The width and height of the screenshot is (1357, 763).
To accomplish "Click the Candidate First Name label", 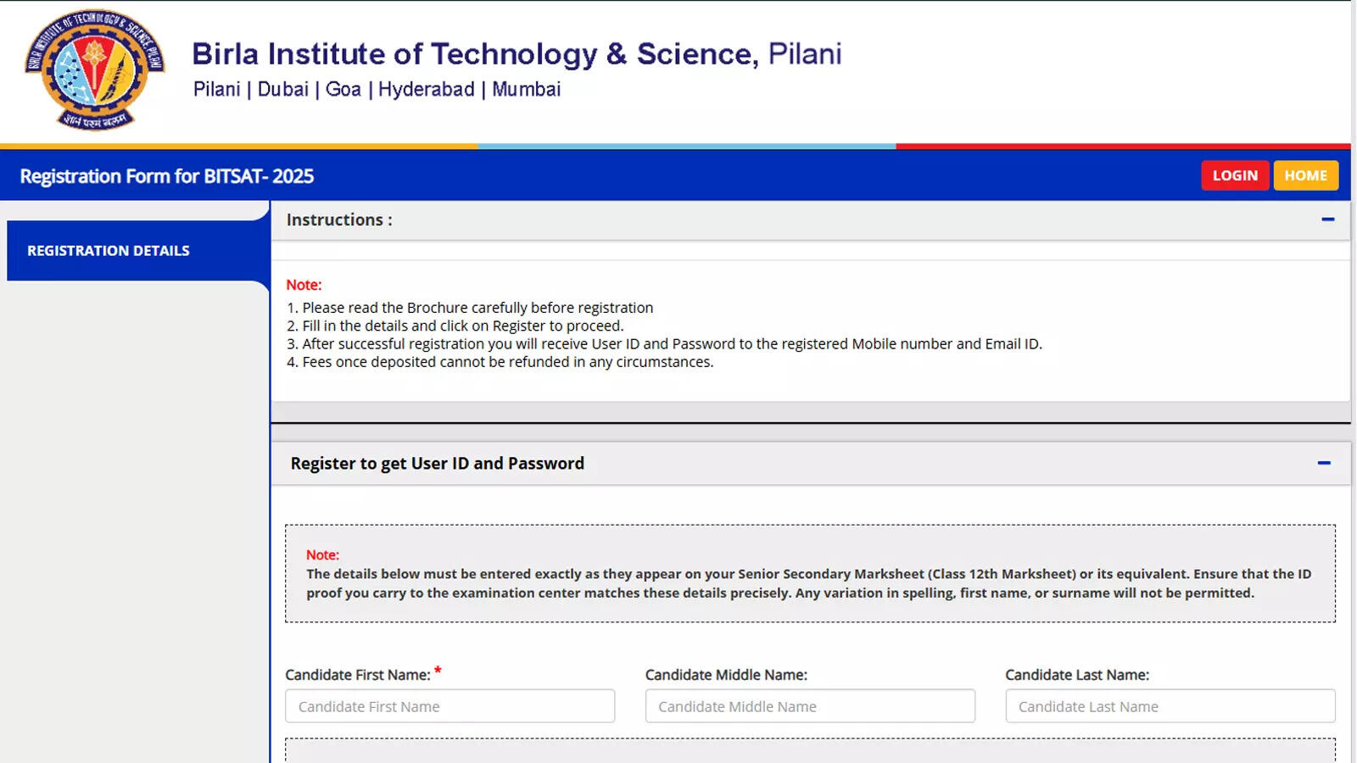I will click(360, 675).
